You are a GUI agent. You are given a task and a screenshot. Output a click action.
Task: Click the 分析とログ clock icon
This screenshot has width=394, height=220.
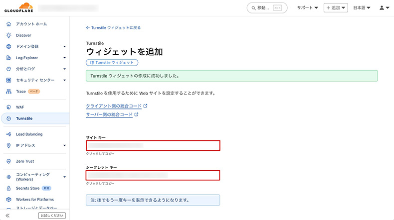(x=8, y=69)
